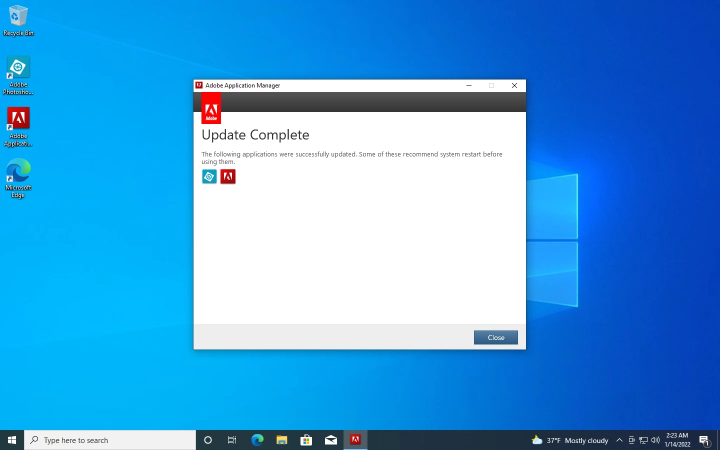The height and width of the screenshot is (450, 720).
Task: Open network status tray icon
Action: [643, 440]
